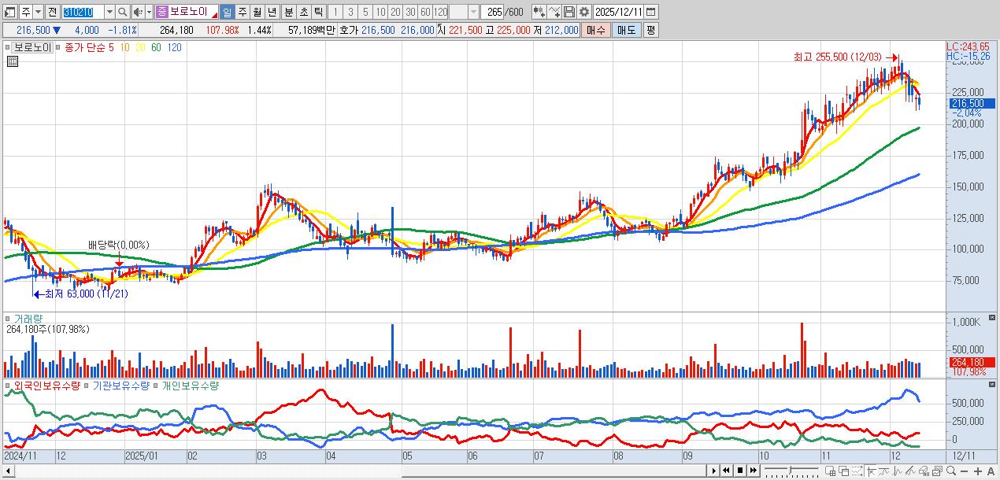The height and width of the screenshot is (480, 1000).
Task: Click the 거래량 volume panel label
Action: tap(28, 319)
